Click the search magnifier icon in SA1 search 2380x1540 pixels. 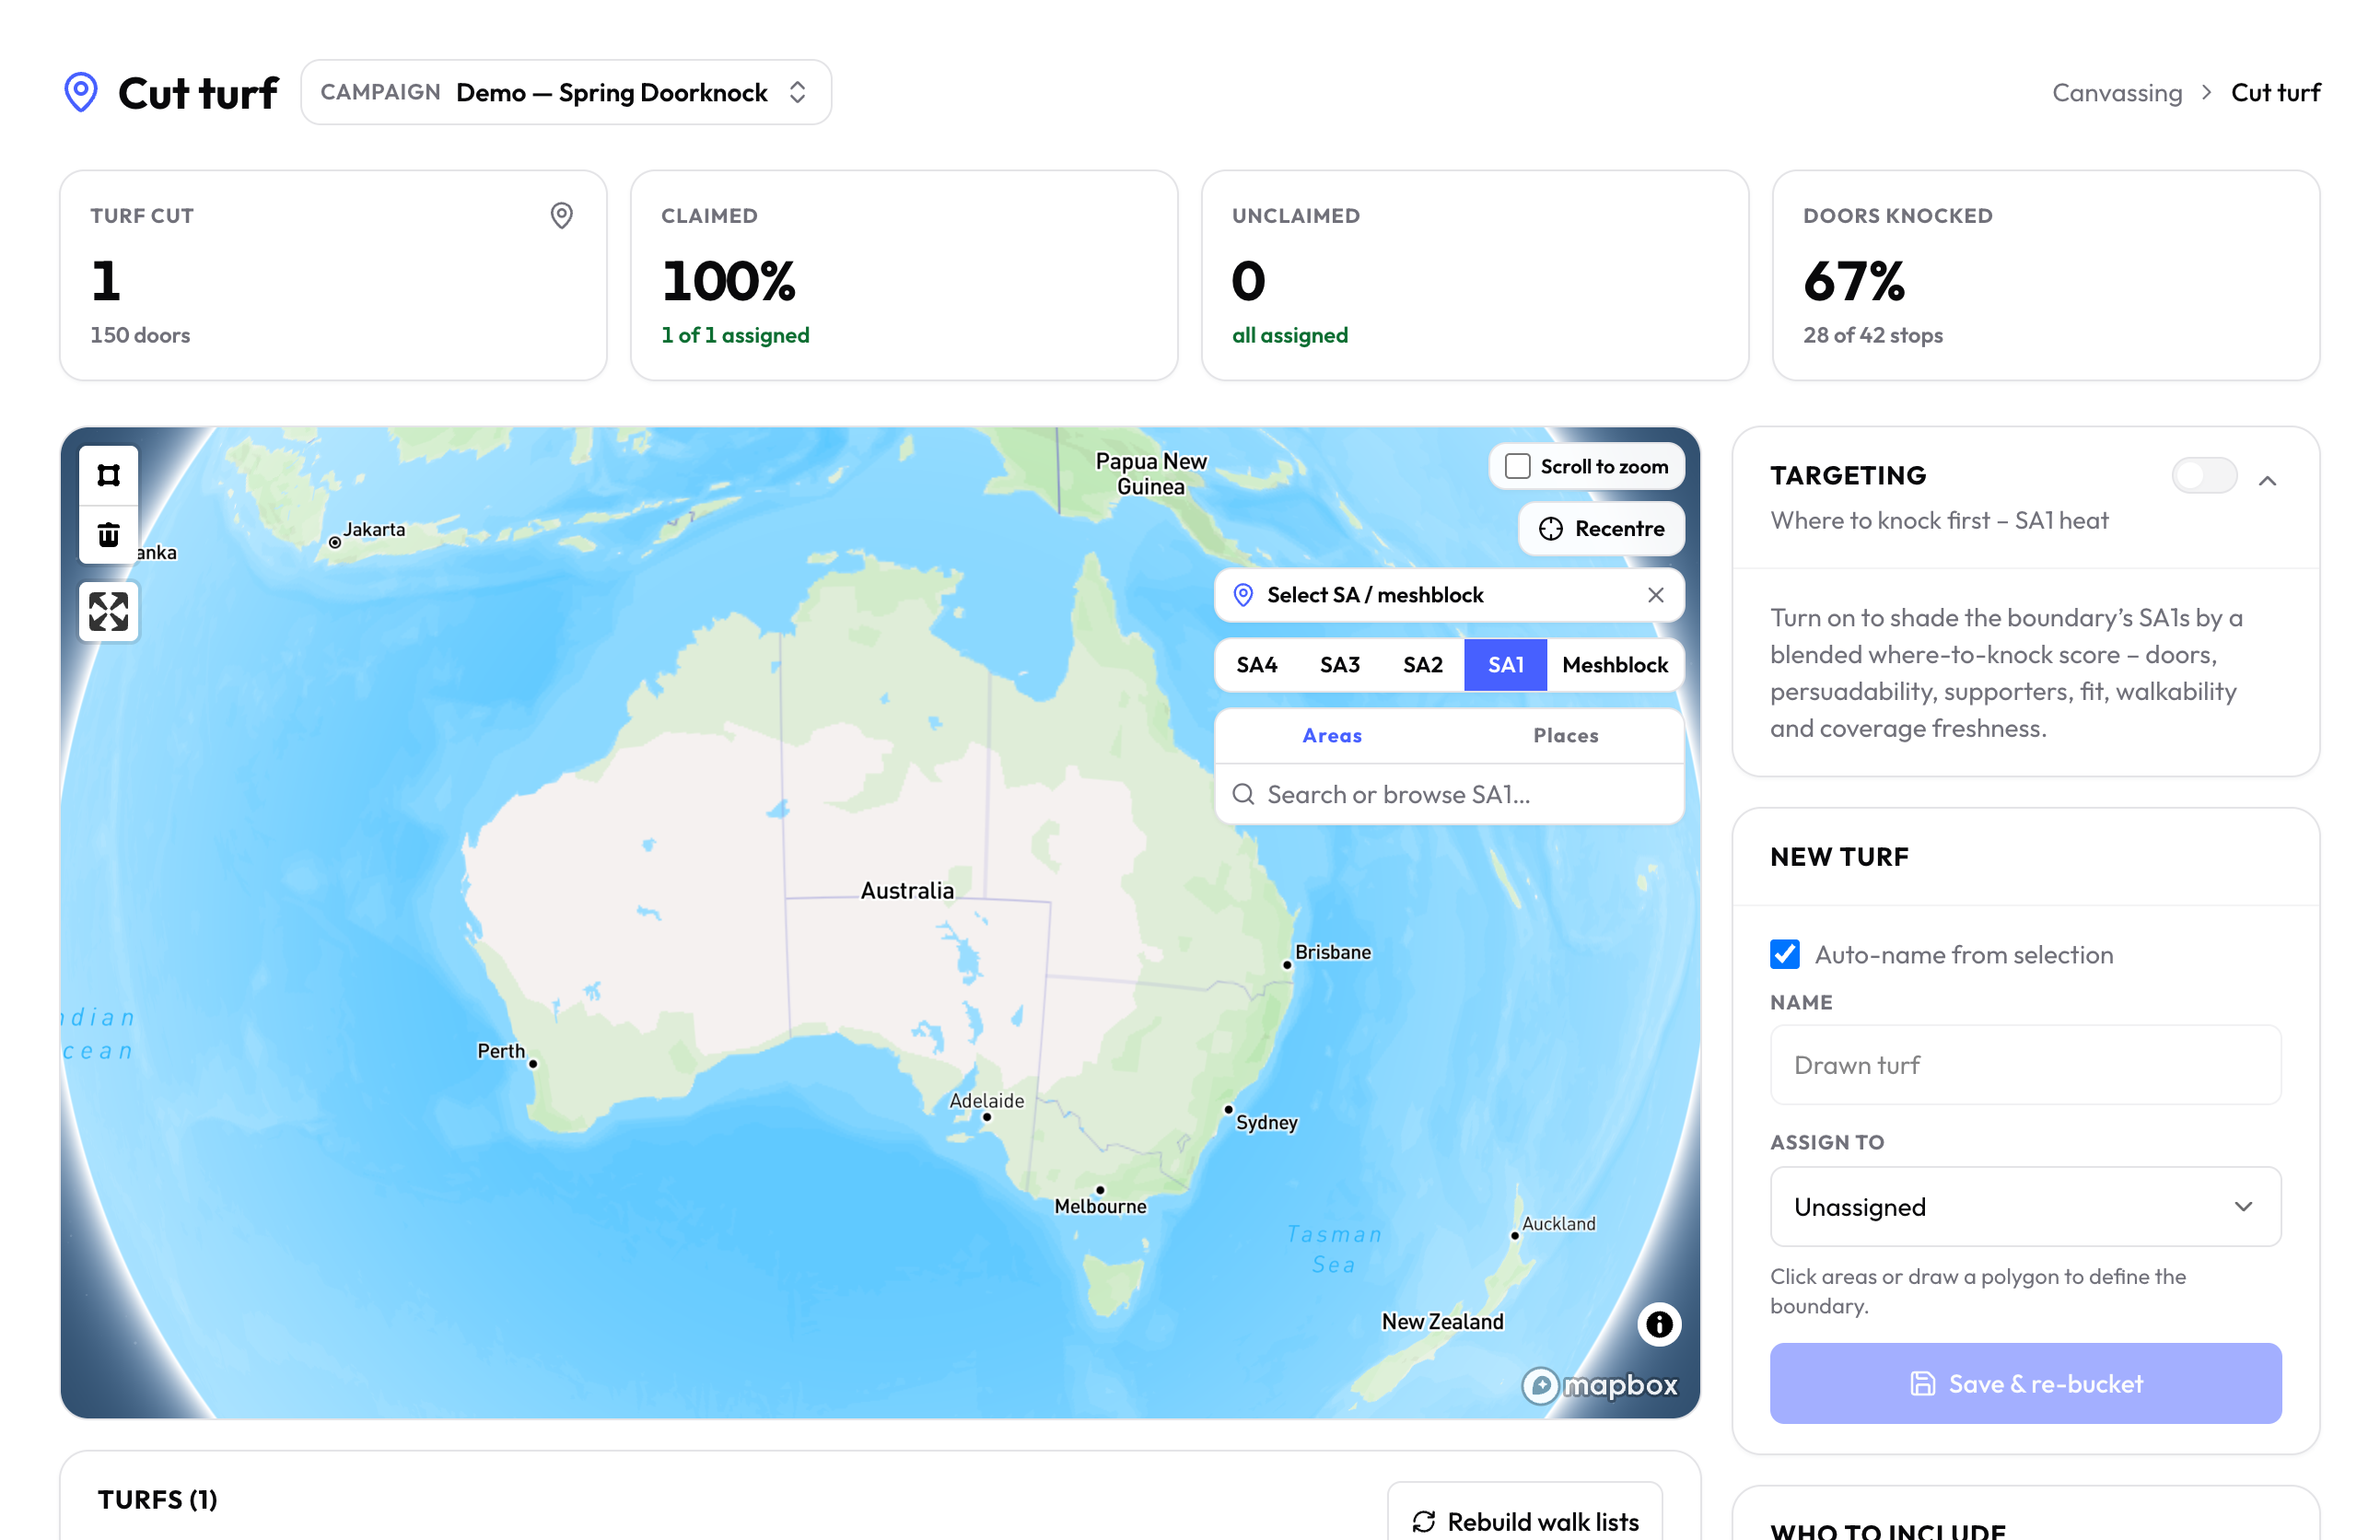1243,794
